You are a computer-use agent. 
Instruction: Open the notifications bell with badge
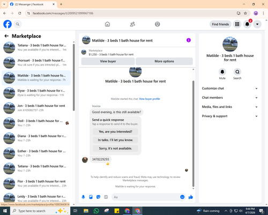tap(247, 24)
